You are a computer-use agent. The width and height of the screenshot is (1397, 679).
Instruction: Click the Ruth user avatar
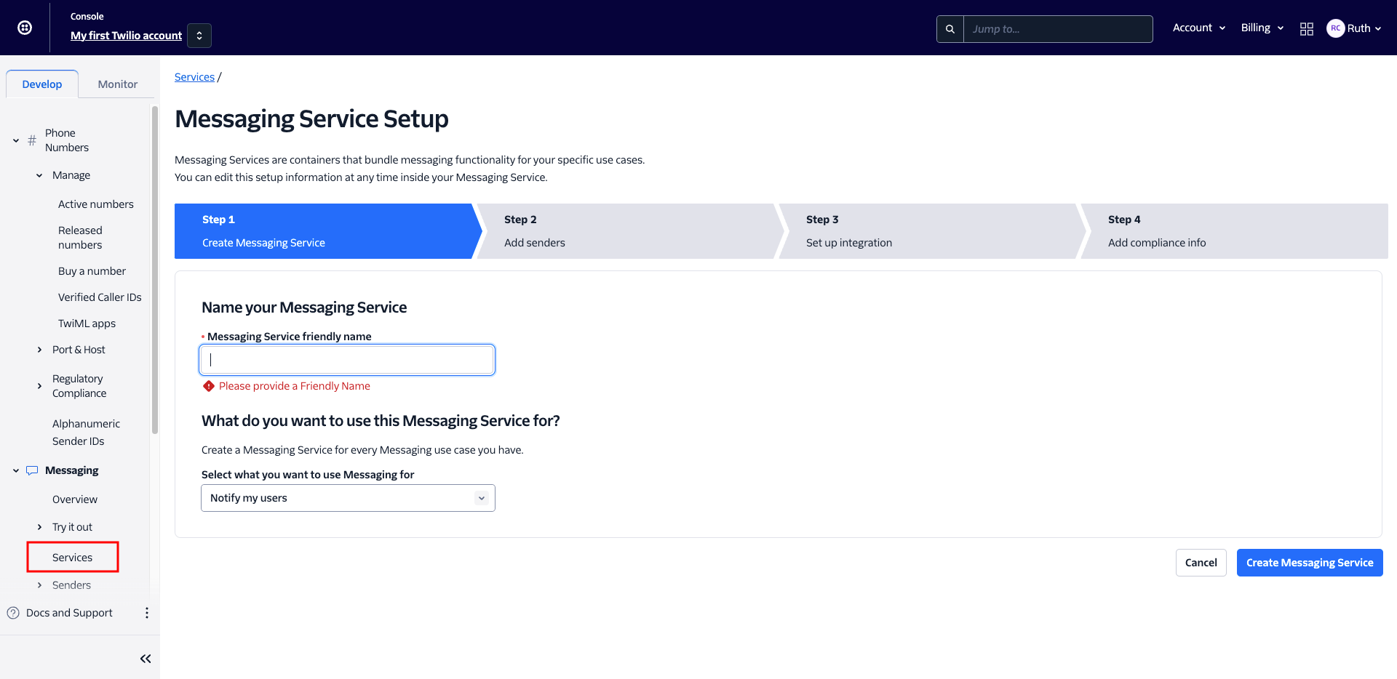click(1335, 28)
